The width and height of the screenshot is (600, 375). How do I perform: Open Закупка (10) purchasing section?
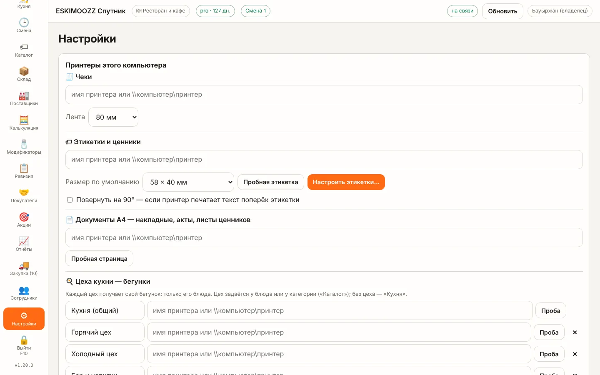(24, 268)
